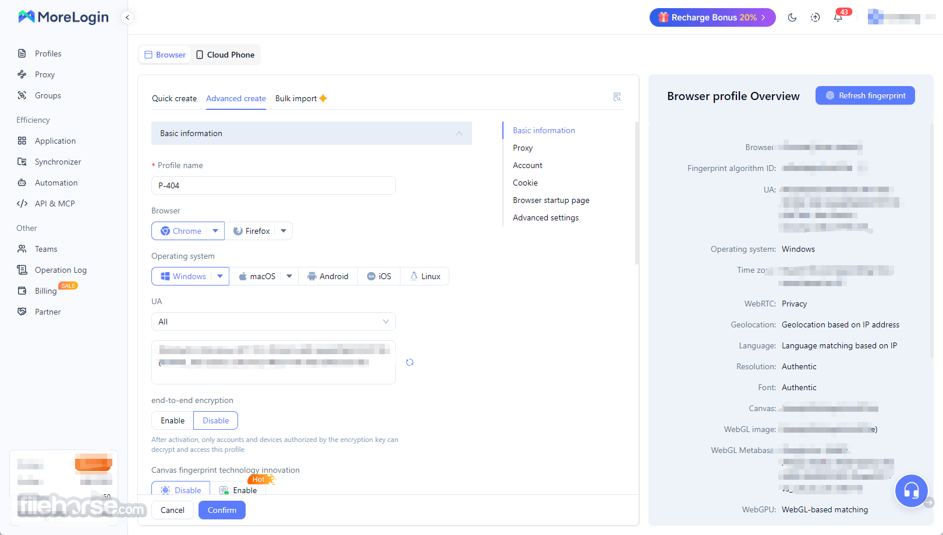Click the MoreLogin logo
Image resolution: width=943 pixels, height=535 pixels.
pyautogui.click(x=63, y=17)
